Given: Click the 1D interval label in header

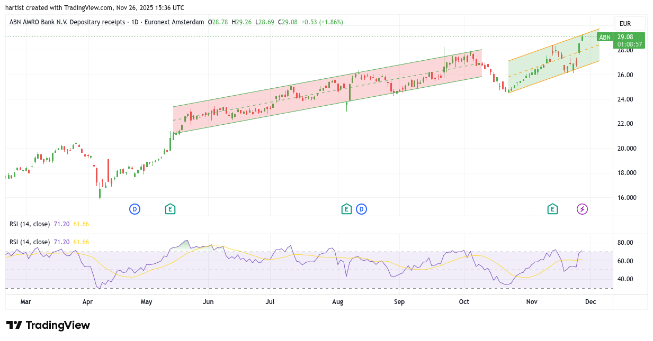Looking at the screenshot, I should (135, 22).
